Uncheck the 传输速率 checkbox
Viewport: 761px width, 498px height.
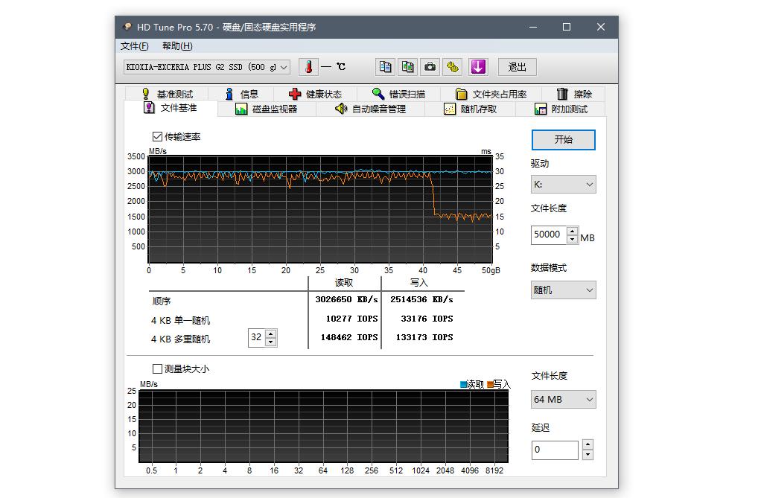(157, 136)
